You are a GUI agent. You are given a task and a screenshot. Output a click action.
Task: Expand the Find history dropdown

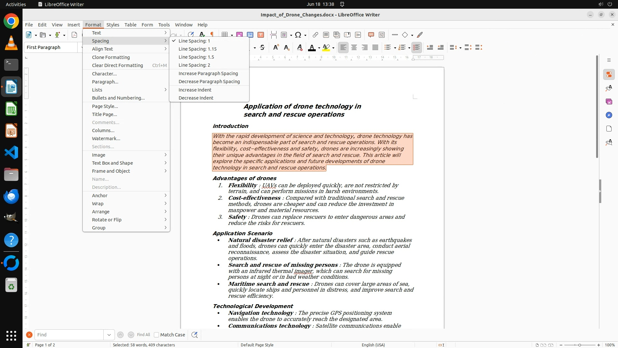tap(109, 335)
